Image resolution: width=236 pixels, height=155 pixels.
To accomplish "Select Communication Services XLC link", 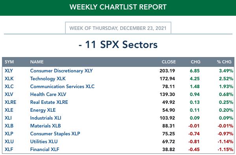I will click(x=62, y=87).
